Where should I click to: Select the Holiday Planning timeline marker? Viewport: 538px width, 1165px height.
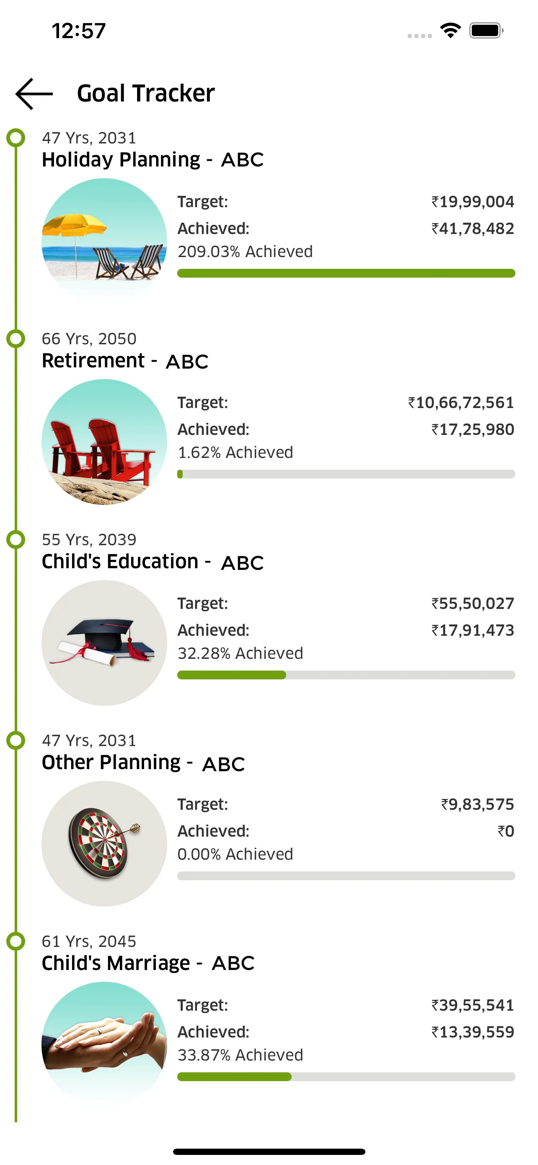[16, 138]
